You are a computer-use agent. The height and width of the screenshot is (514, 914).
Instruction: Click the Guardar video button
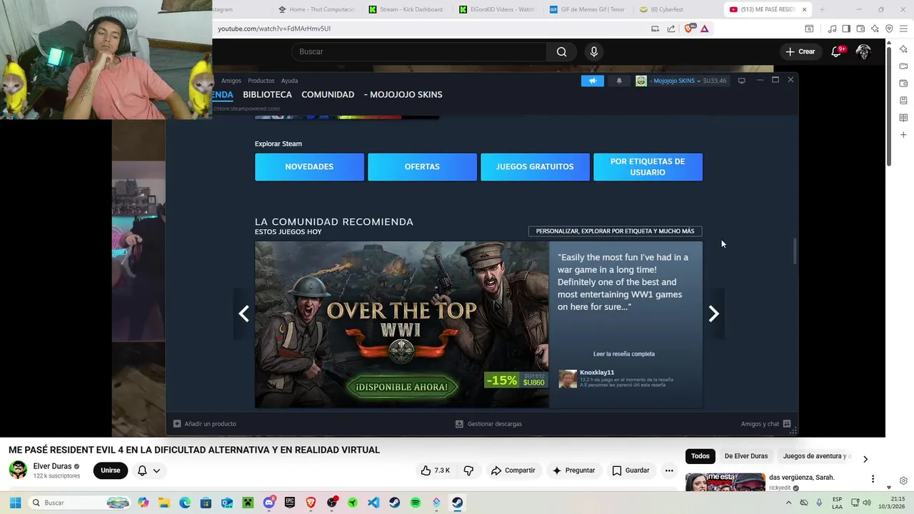pos(631,470)
